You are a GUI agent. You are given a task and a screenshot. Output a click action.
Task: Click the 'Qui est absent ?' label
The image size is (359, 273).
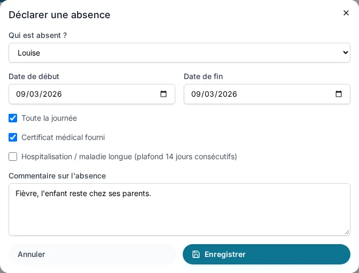pos(38,35)
